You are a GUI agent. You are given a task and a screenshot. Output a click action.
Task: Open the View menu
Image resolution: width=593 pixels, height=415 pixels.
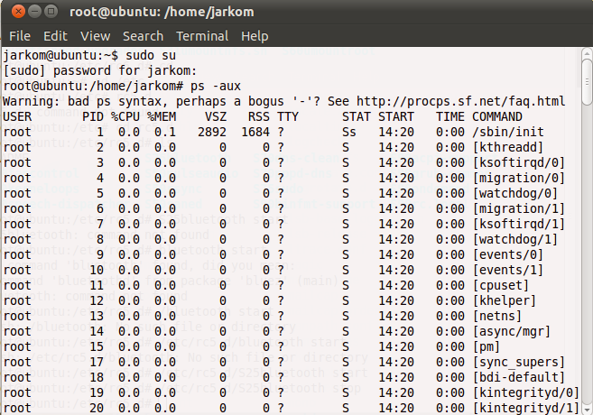pos(96,36)
